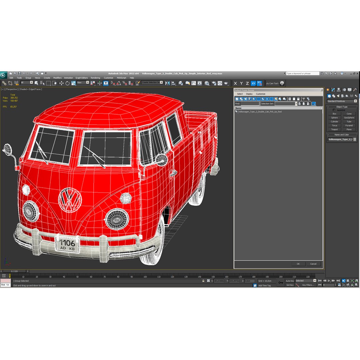Open the Render Setup icon

[214, 83]
